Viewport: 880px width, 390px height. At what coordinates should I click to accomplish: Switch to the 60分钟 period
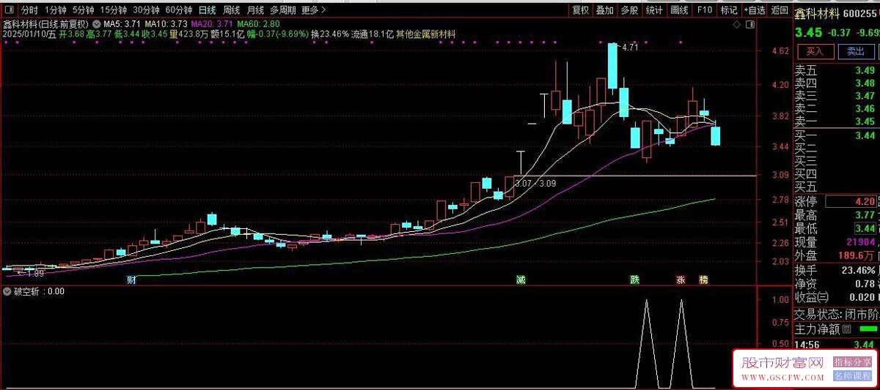[179, 10]
